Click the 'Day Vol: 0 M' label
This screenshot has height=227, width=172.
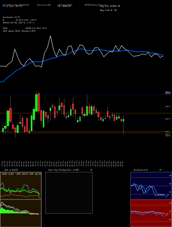click(108, 10)
